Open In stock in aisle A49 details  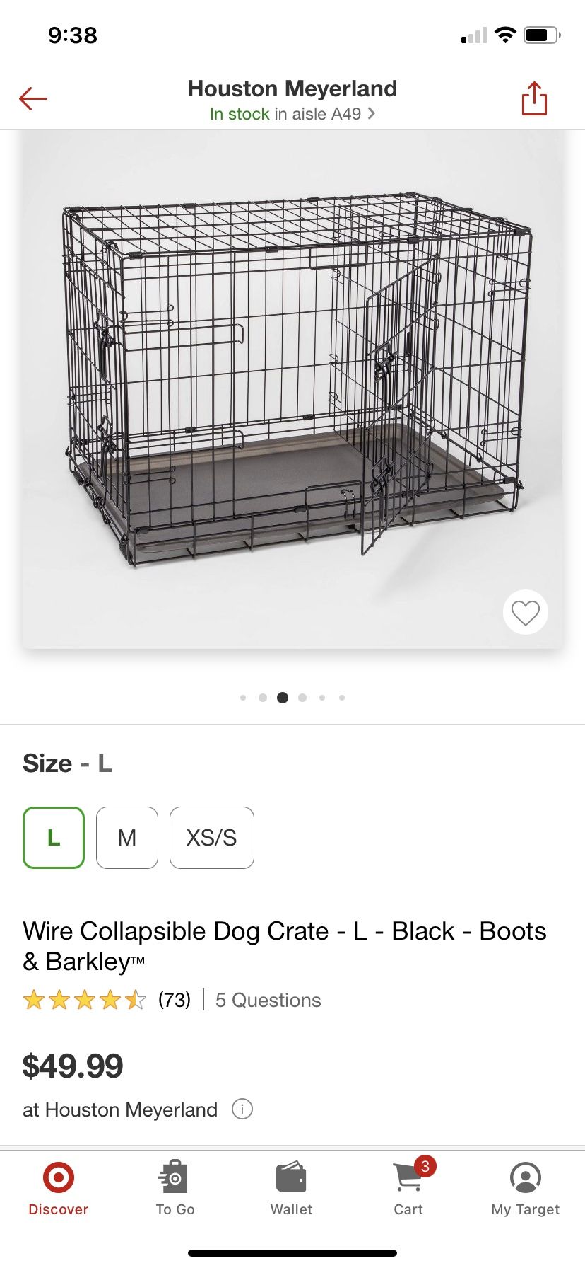coord(292,114)
